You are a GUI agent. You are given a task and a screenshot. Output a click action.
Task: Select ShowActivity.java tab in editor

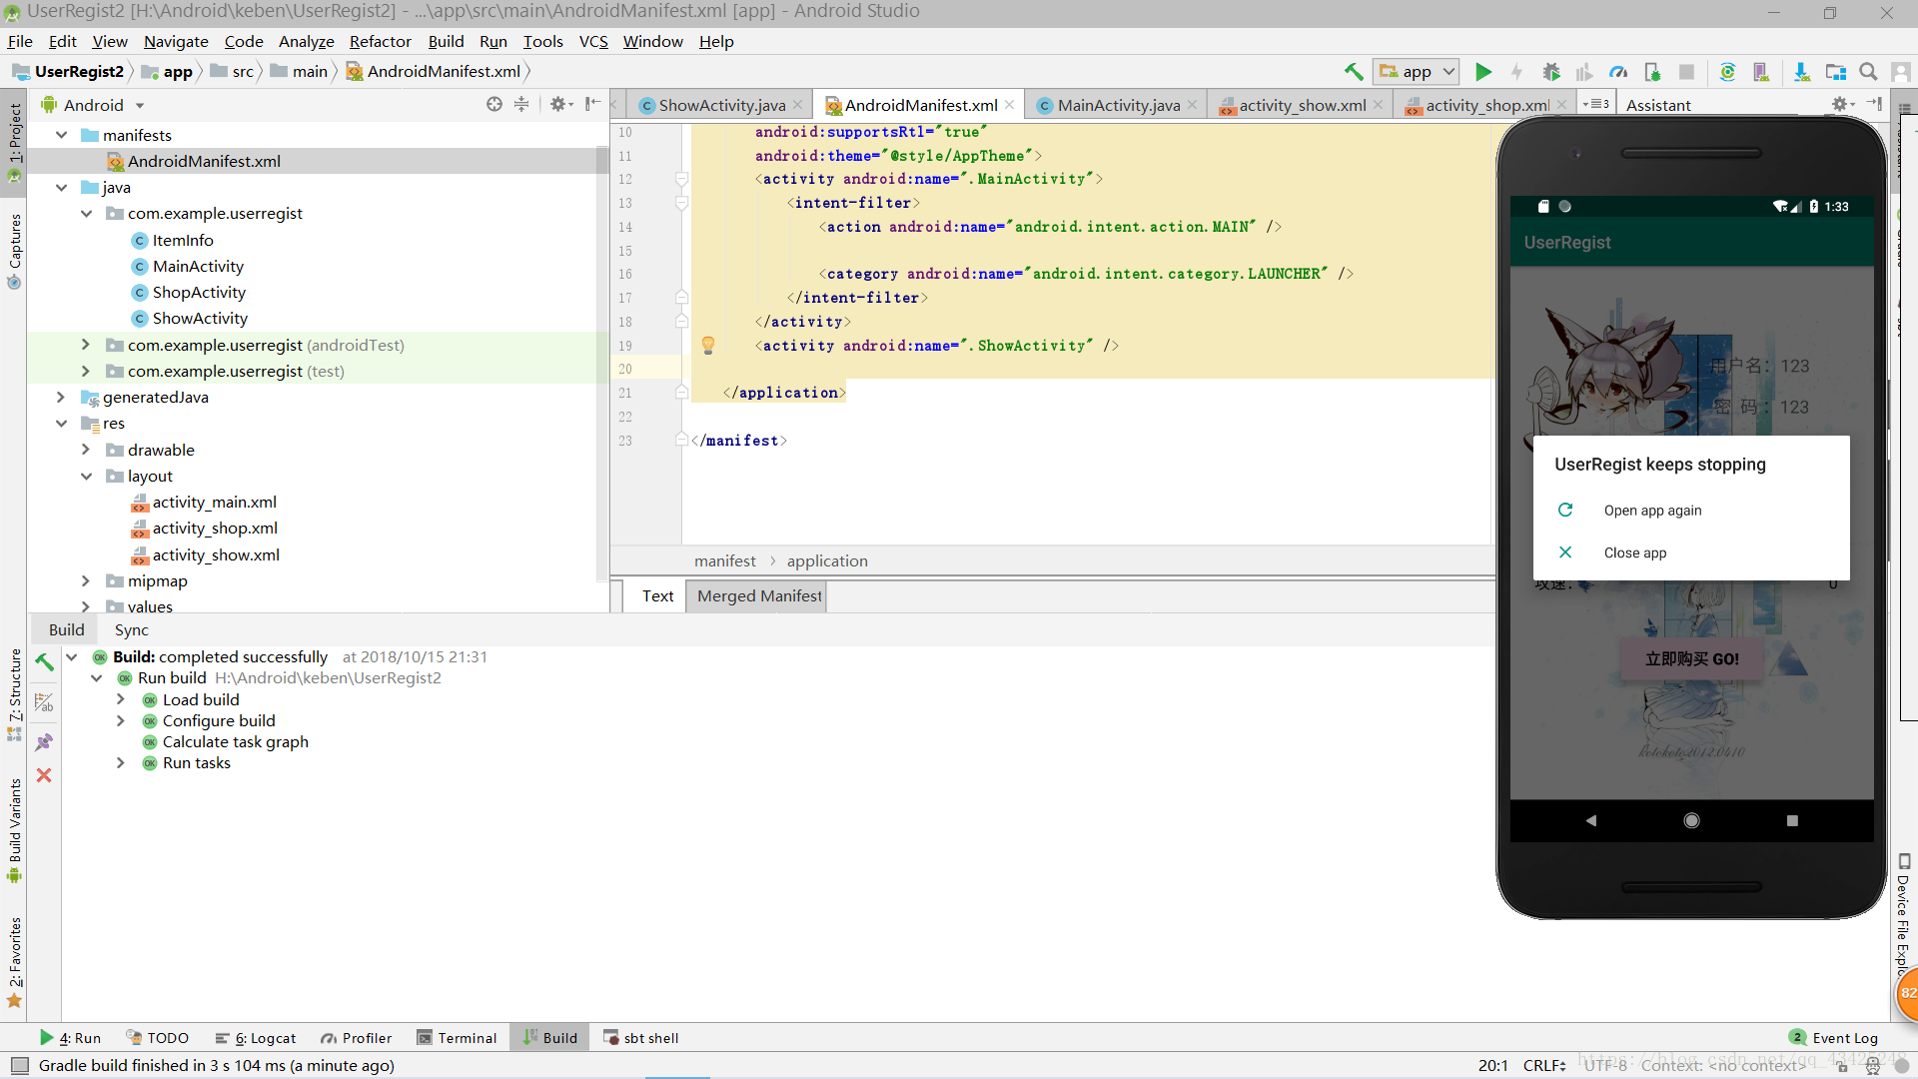point(710,104)
